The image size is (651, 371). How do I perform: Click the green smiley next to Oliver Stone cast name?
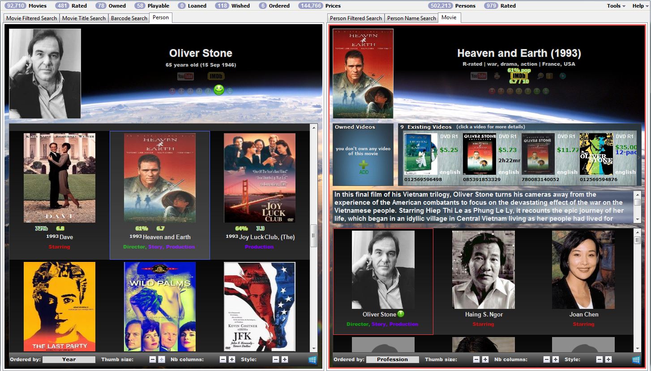tap(401, 314)
